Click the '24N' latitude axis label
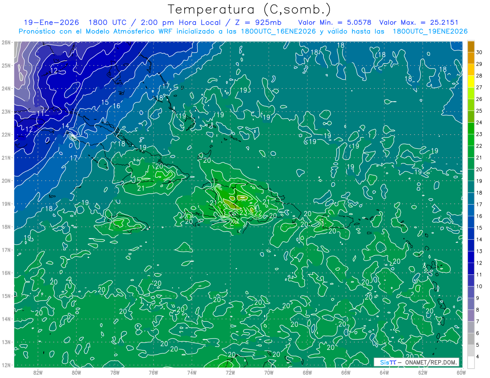Viewport: 490px width, 378px height. point(6,88)
